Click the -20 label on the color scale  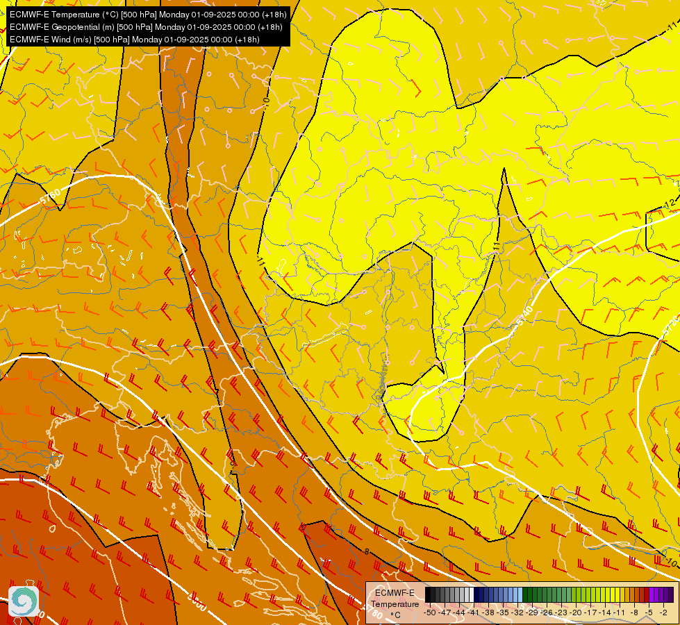click(x=576, y=612)
